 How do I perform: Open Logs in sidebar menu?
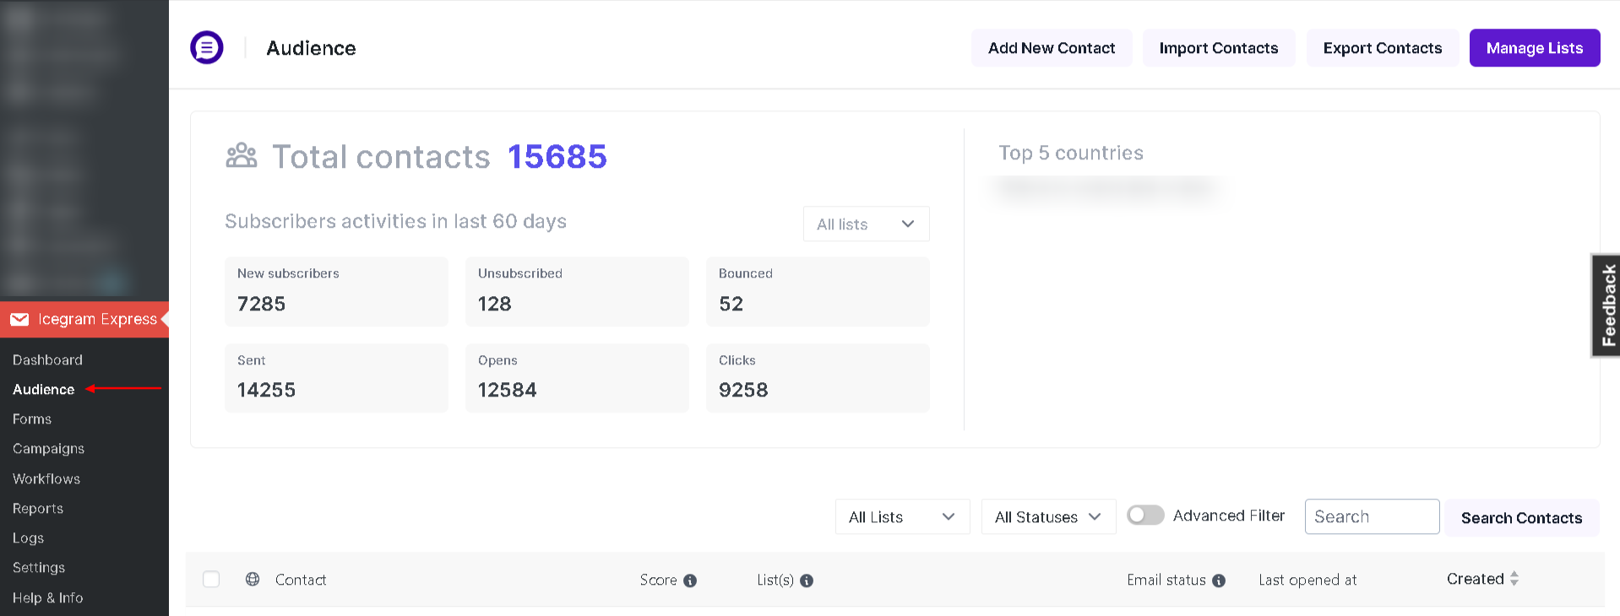[28, 538]
